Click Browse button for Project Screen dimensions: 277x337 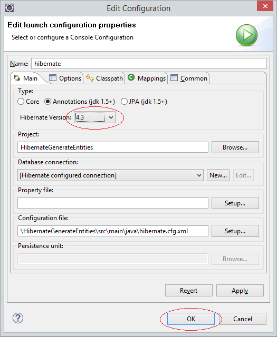click(x=235, y=147)
